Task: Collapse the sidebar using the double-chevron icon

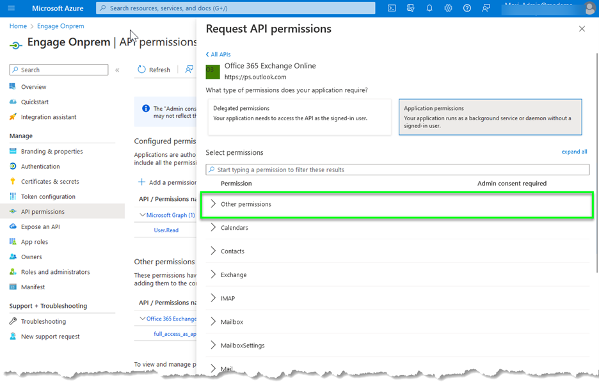Action: click(117, 70)
